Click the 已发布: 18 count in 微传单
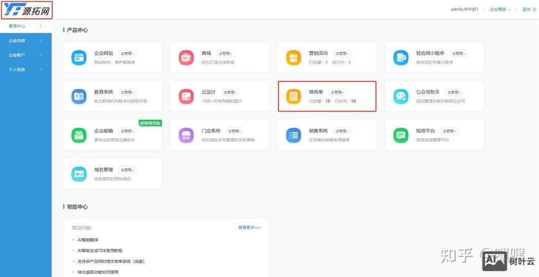Viewport: 539px width, 277px height. tap(345, 101)
